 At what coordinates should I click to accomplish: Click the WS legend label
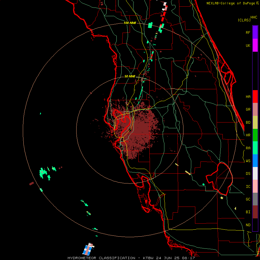point(248,161)
